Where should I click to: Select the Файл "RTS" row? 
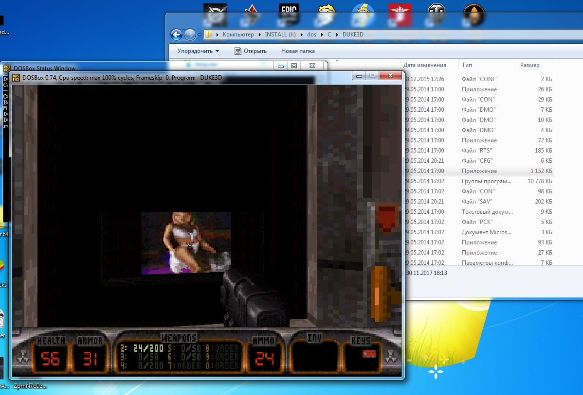479,151
